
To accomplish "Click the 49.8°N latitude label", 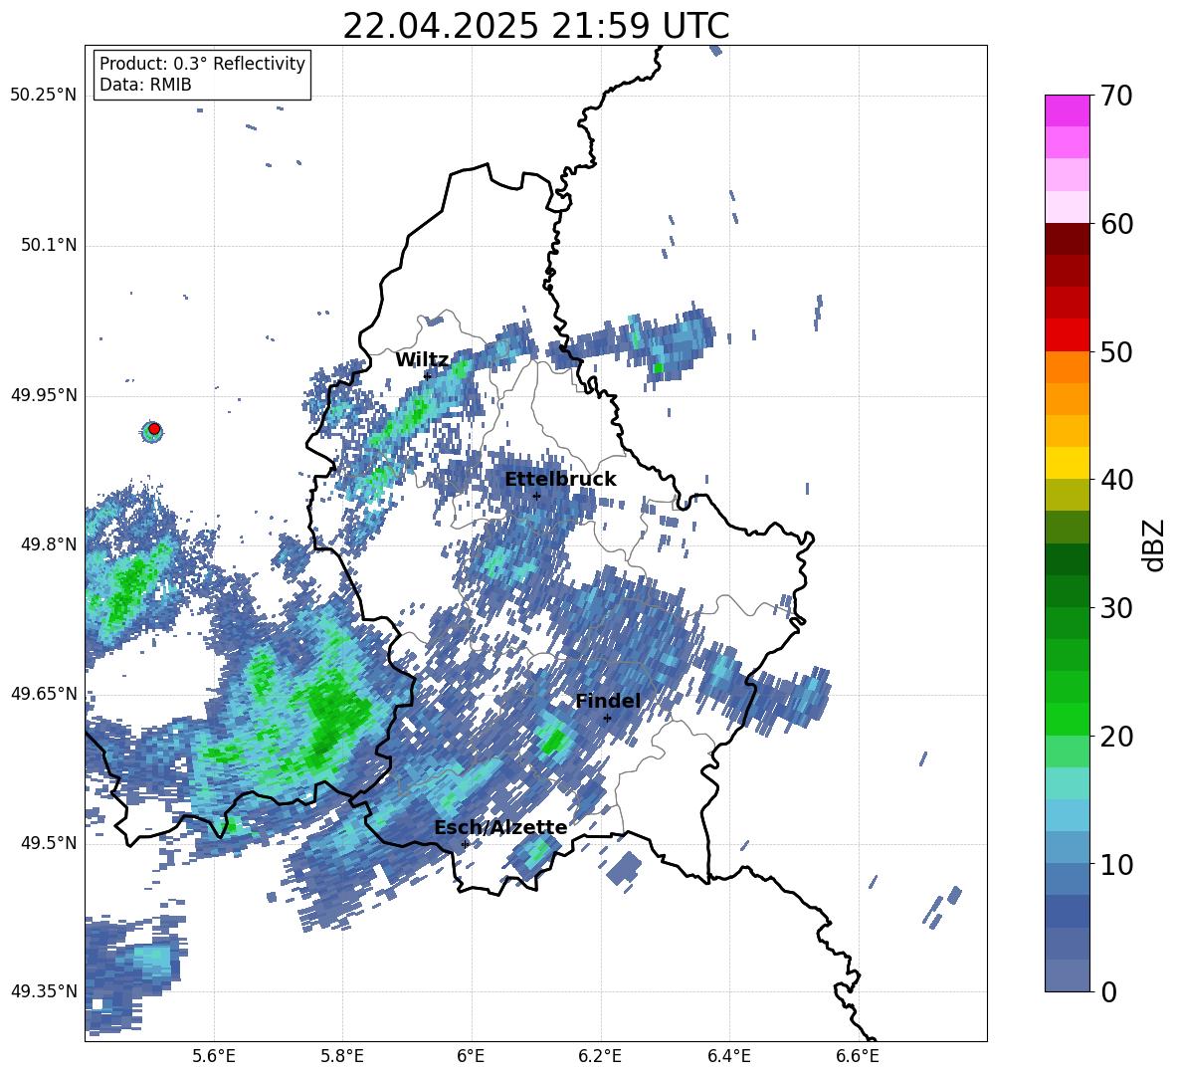I will coord(48,544).
